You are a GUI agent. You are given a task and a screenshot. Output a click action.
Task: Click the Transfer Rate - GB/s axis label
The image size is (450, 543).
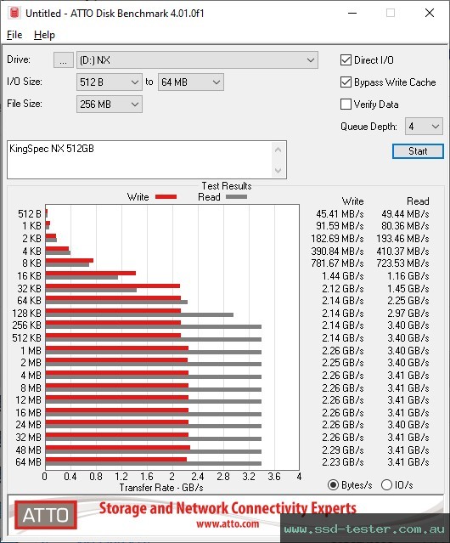point(161,488)
